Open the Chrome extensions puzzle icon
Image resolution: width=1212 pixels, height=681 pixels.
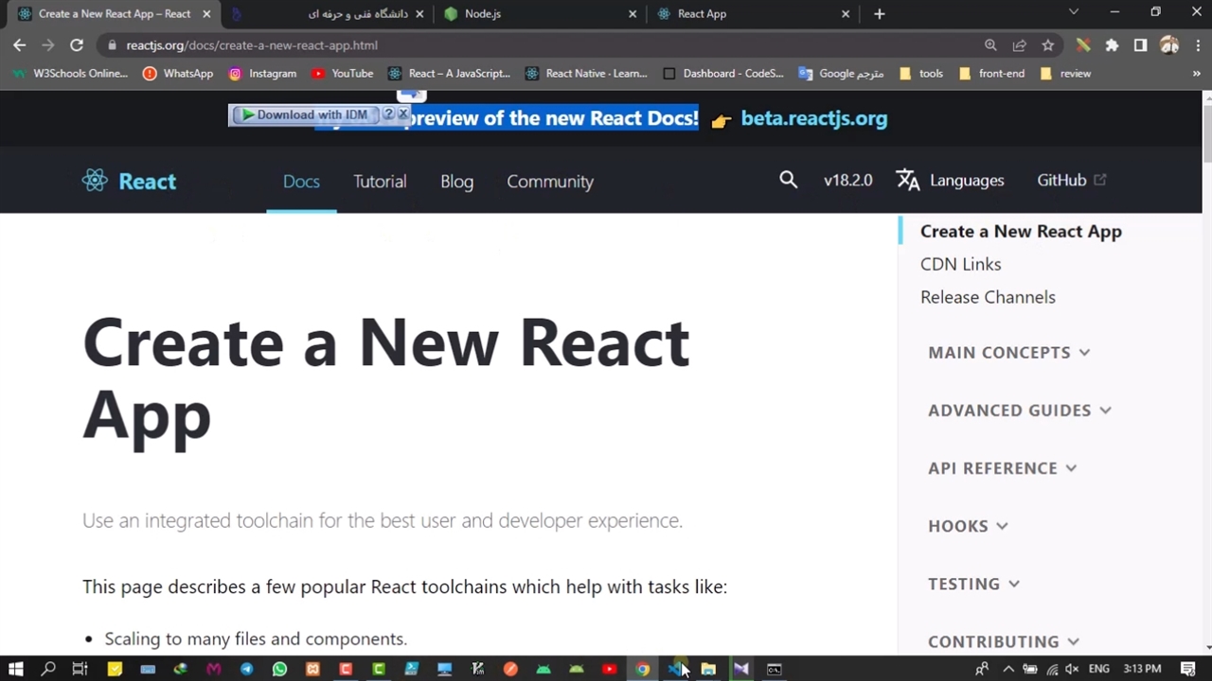(1112, 45)
